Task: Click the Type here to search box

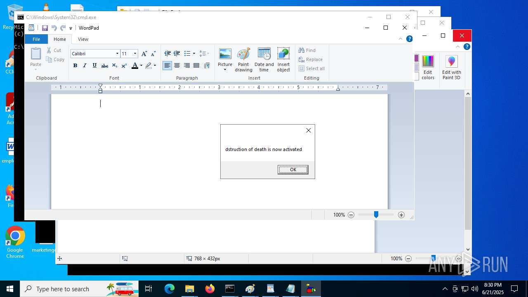Action: 79,289
